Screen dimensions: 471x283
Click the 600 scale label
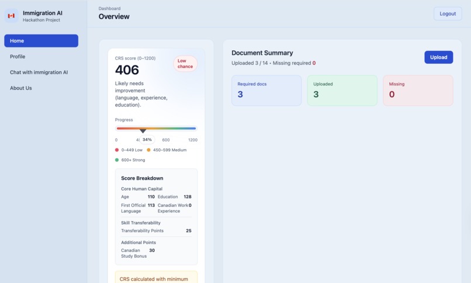pyautogui.click(x=166, y=140)
